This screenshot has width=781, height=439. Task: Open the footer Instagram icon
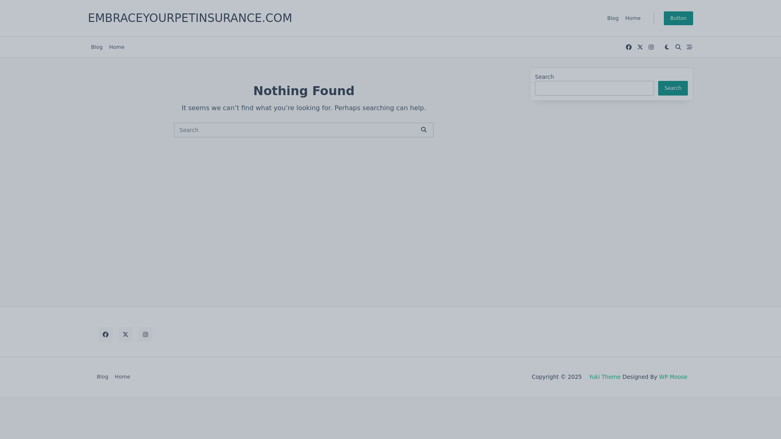click(x=145, y=335)
